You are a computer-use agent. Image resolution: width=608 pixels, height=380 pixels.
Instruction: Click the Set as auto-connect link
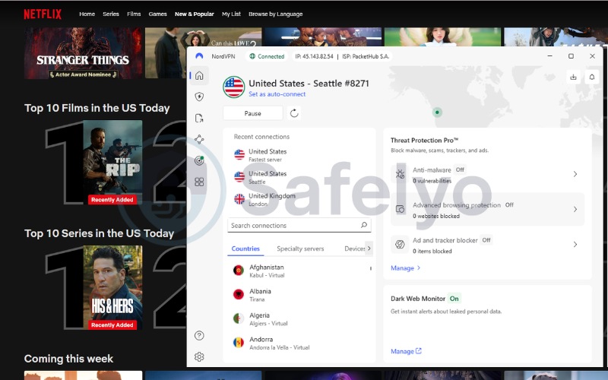pyautogui.click(x=277, y=94)
